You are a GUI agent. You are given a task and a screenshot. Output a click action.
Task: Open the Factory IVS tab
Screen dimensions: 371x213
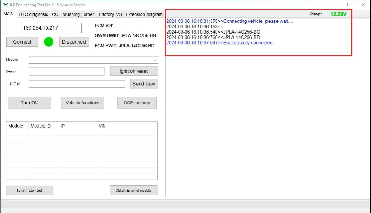point(110,14)
